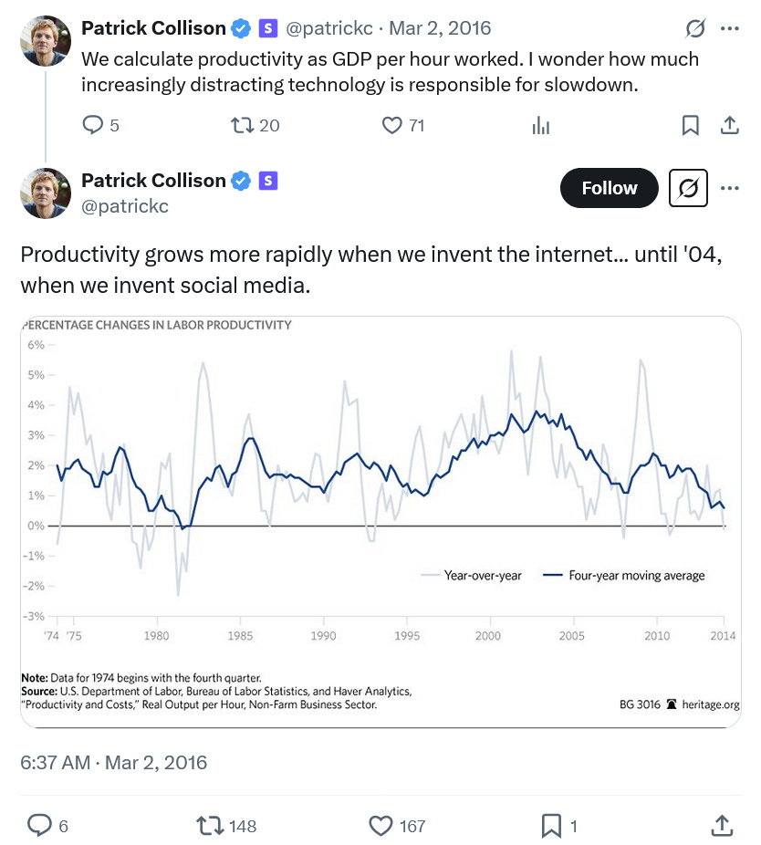Open the @patrickc handle on main tweet

tap(125, 206)
